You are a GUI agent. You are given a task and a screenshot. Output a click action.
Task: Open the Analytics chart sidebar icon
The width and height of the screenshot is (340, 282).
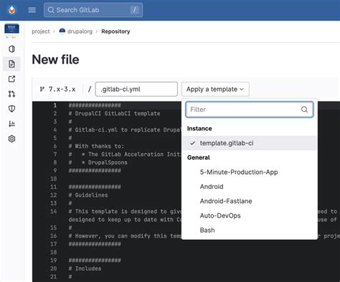pos(11,124)
